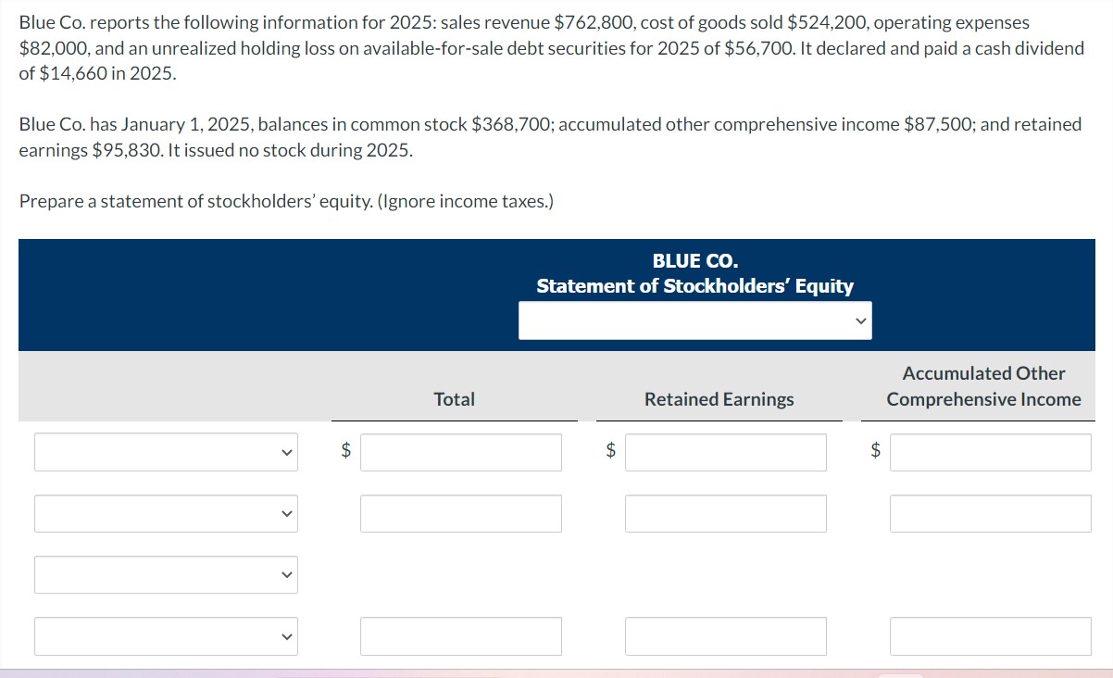This screenshot has height=678, width=1113.
Task: Select the second Total column input box
Action: coord(460,513)
